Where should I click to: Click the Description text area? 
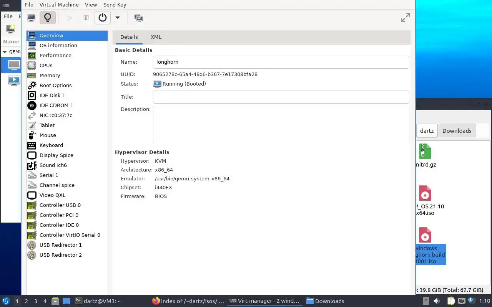click(x=281, y=124)
